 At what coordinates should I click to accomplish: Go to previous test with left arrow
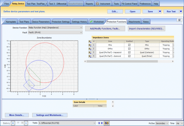click(99, 123)
